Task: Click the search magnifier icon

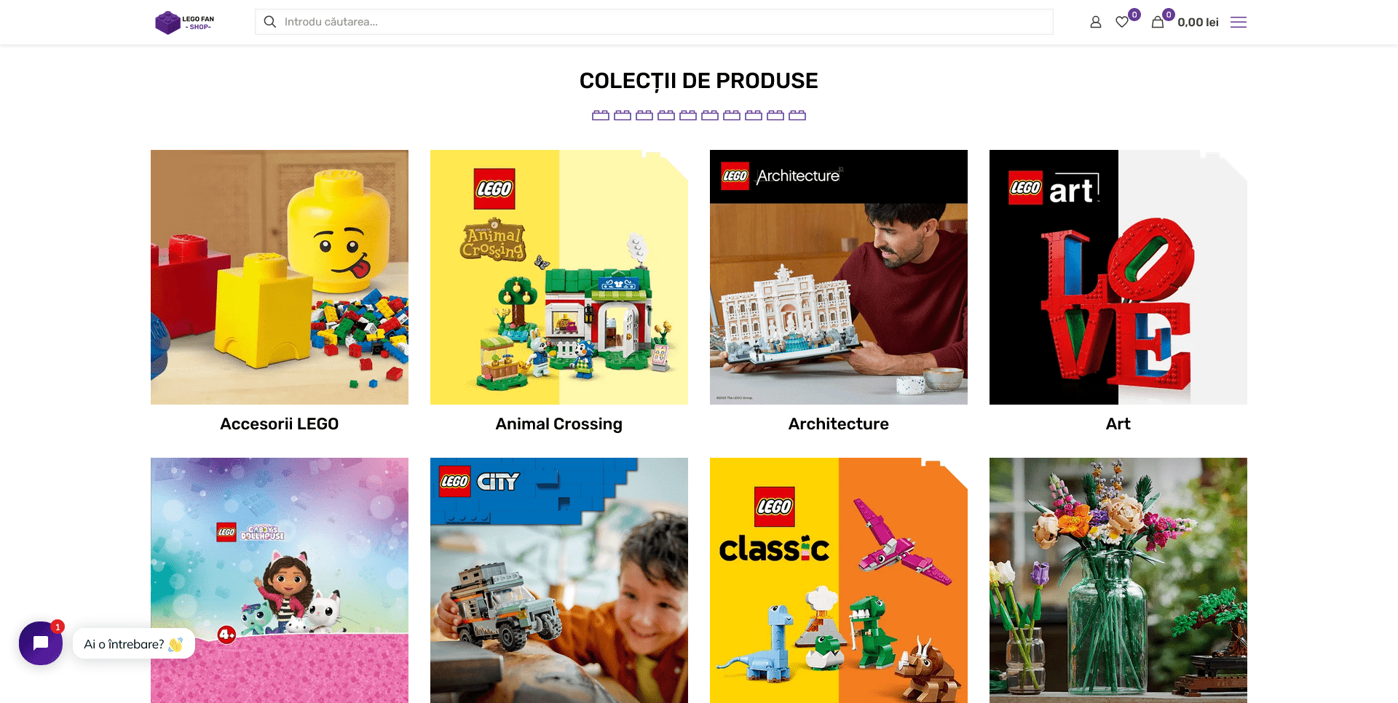Action: [270, 22]
